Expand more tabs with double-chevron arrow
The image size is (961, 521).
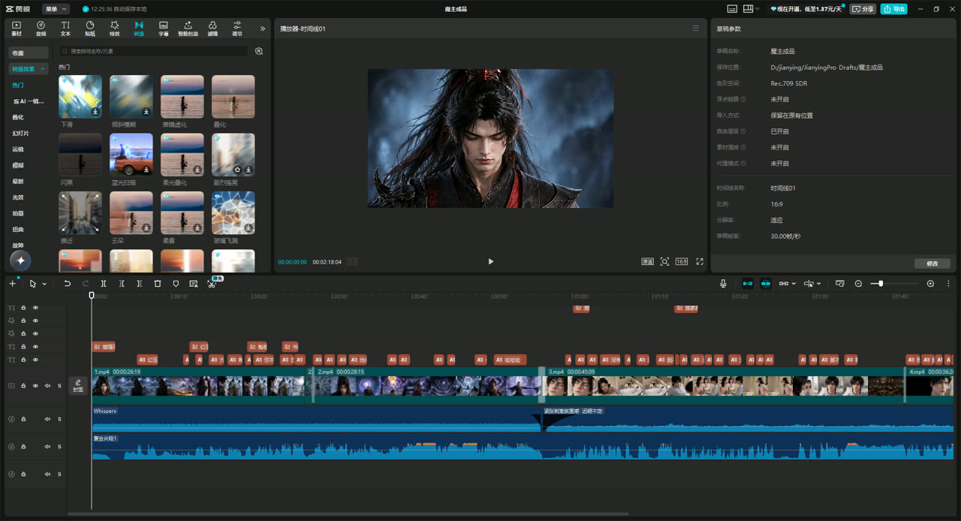(x=263, y=29)
